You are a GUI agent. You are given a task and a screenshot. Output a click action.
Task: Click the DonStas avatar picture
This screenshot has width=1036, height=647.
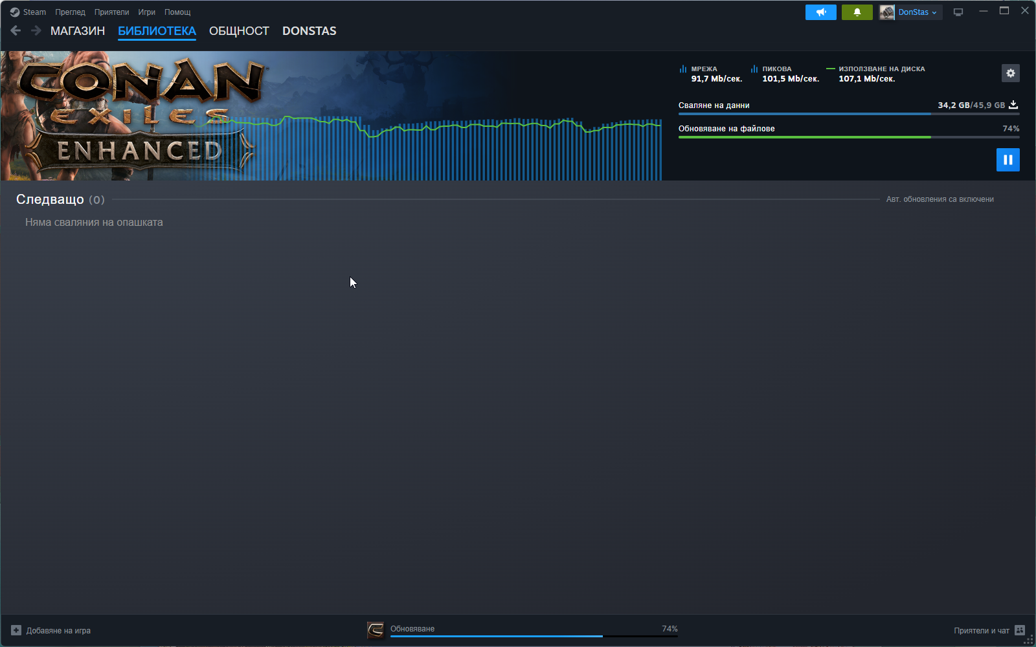coord(887,12)
